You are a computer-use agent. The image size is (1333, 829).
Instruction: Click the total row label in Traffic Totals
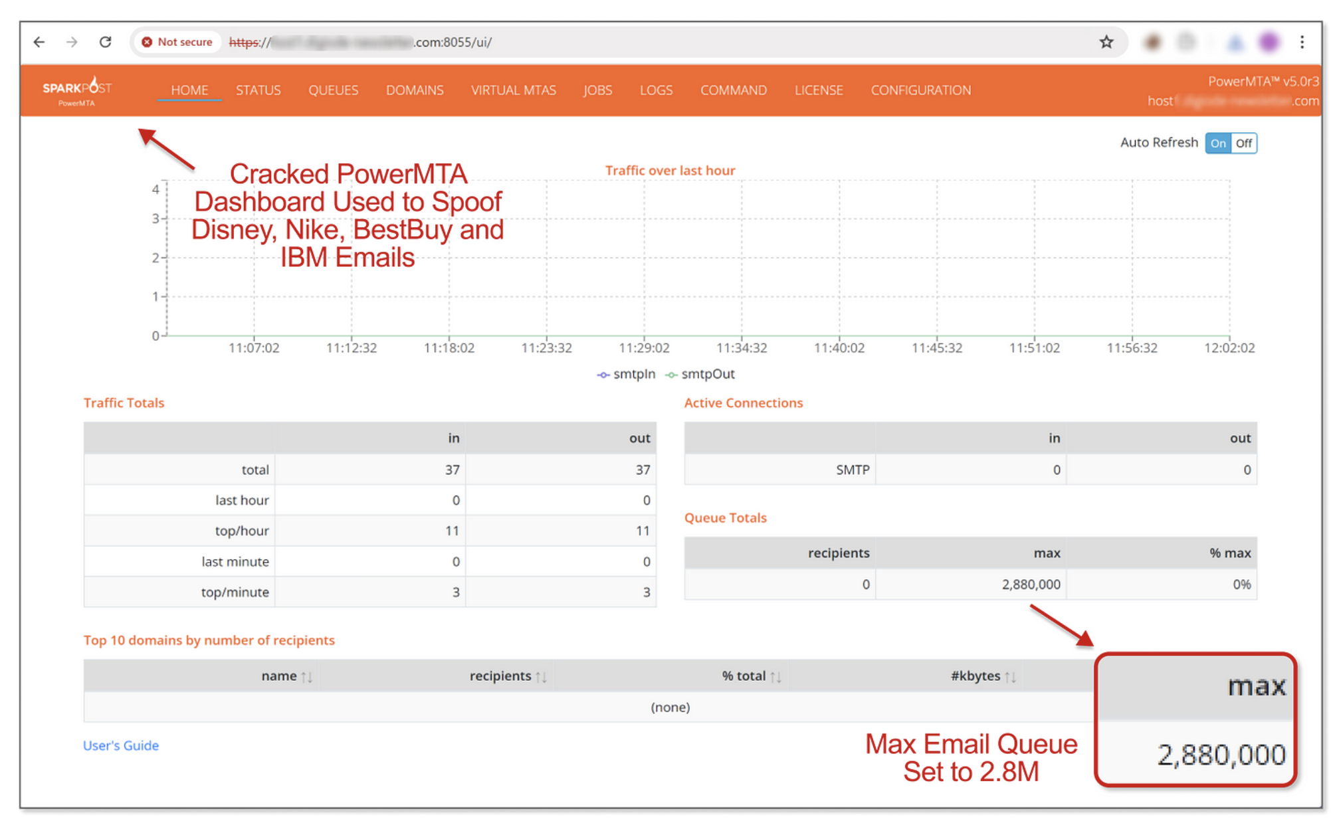click(255, 470)
